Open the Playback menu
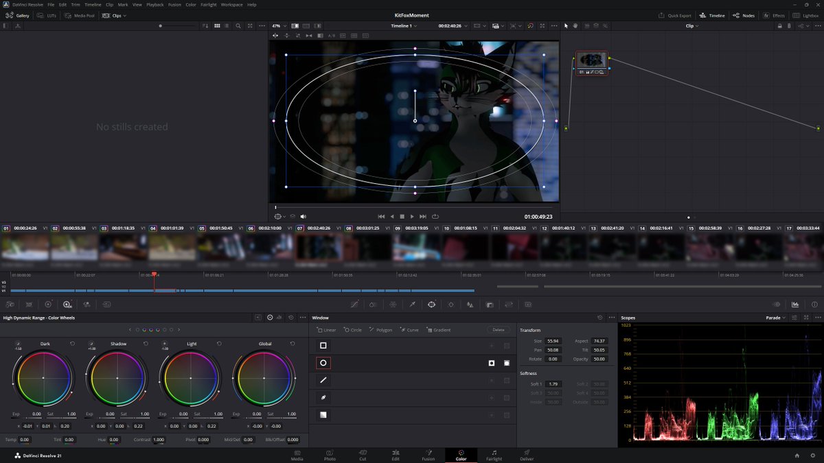The height and width of the screenshot is (463, 824). [155, 4]
